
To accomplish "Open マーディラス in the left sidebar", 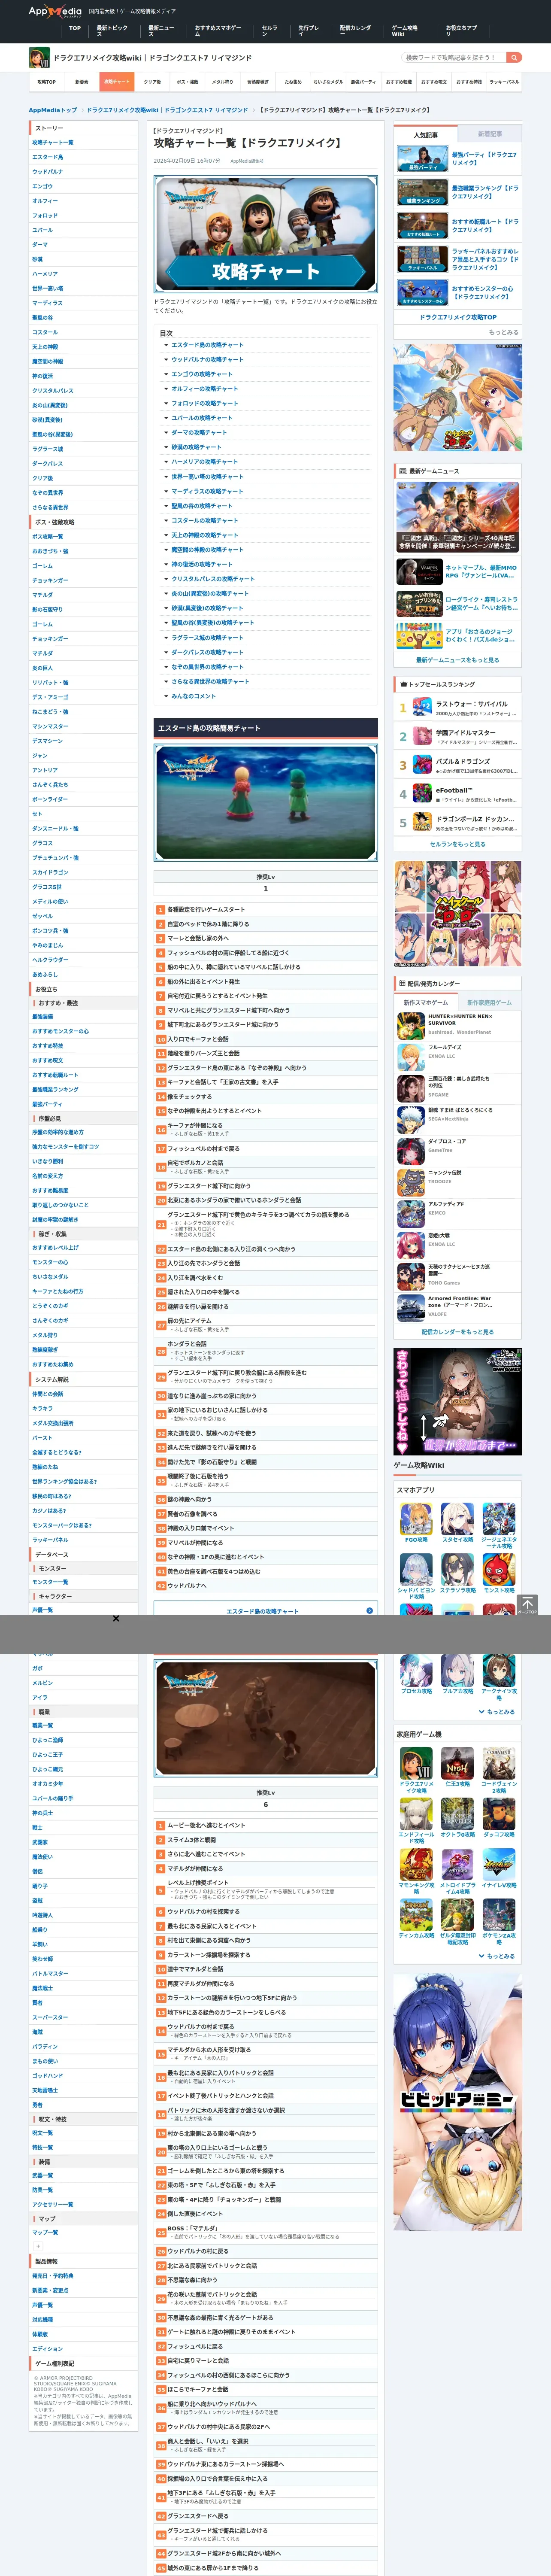I will point(48,303).
